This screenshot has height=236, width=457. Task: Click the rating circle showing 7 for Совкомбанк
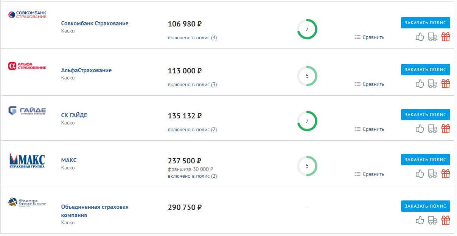307,29
